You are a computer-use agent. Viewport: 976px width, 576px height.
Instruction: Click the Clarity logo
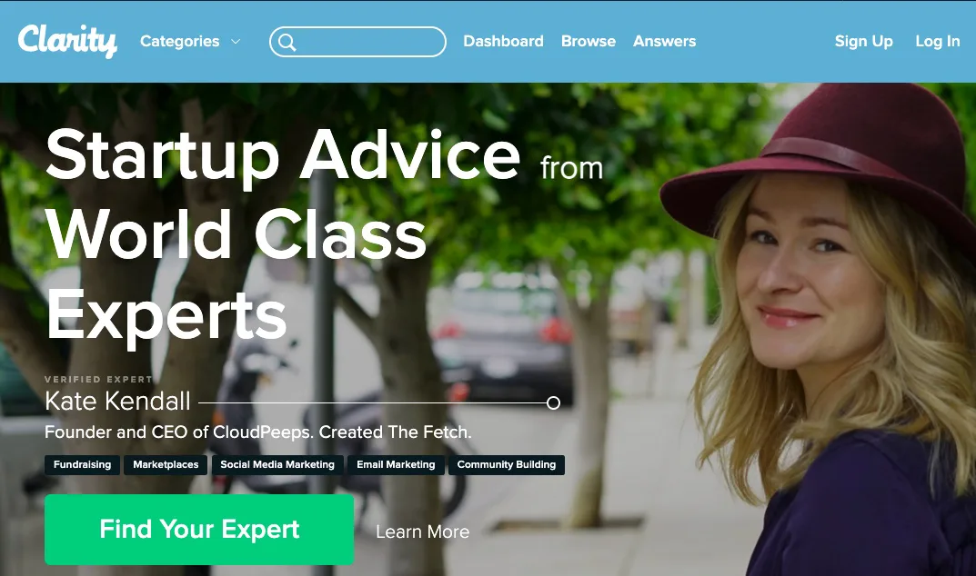pos(67,41)
